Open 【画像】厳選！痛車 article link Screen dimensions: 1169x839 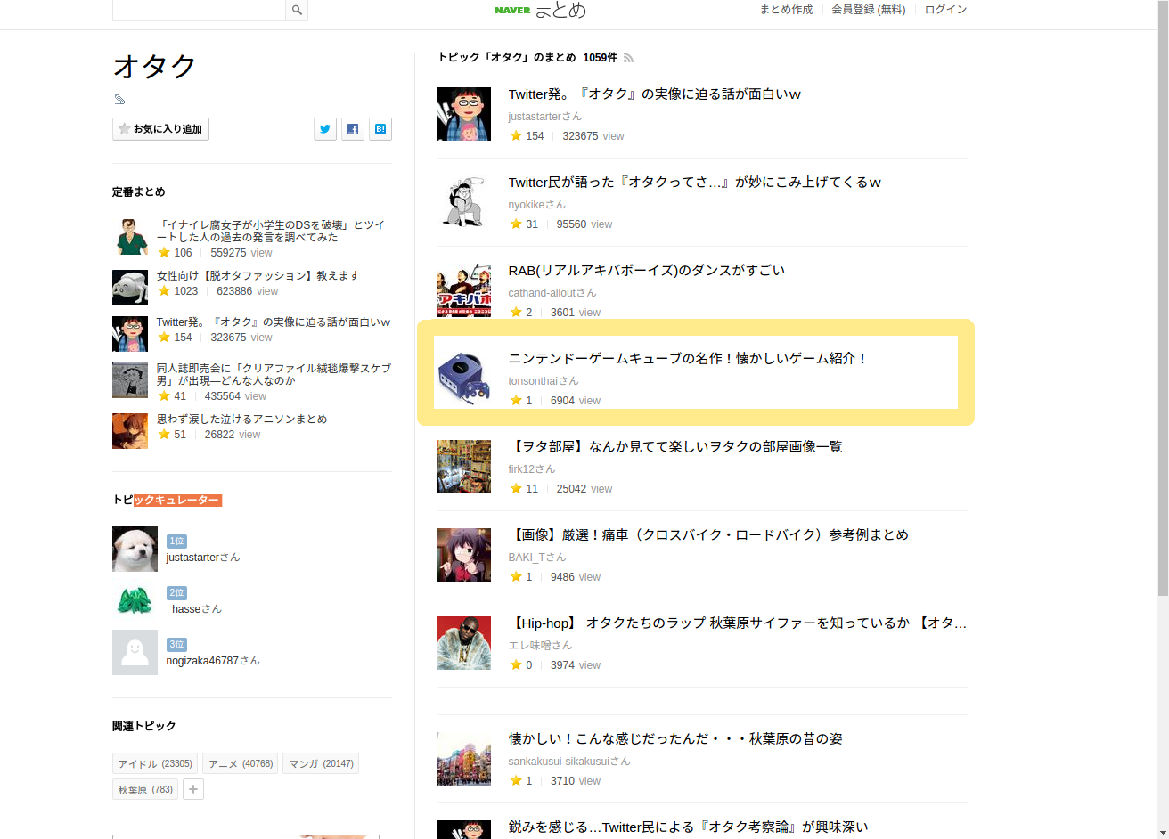click(x=708, y=535)
